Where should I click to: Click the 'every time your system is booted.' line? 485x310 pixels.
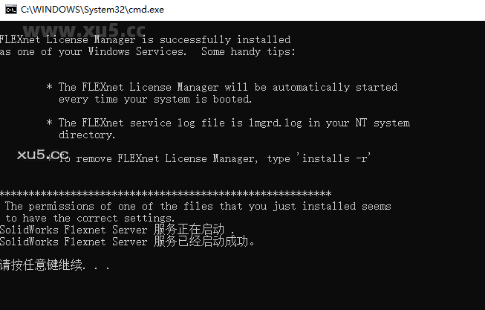pos(155,99)
